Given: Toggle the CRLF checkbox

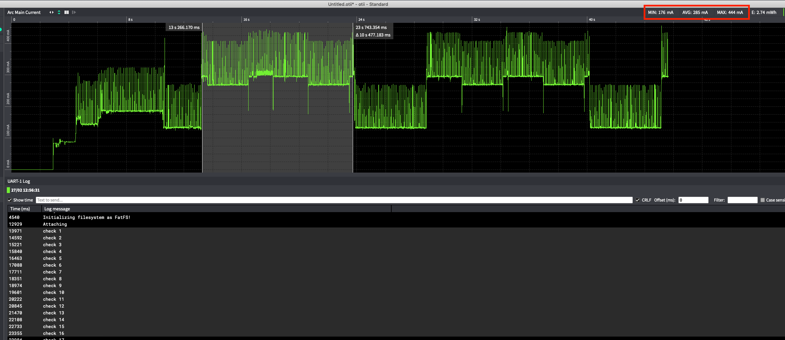Looking at the screenshot, I should [637, 200].
